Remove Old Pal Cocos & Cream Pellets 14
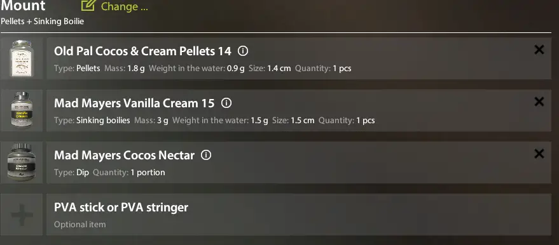This screenshot has height=245, width=559. click(x=539, y=50)
